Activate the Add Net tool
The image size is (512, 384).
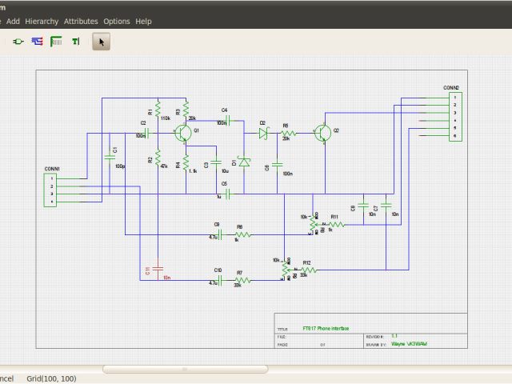[37, 41]
